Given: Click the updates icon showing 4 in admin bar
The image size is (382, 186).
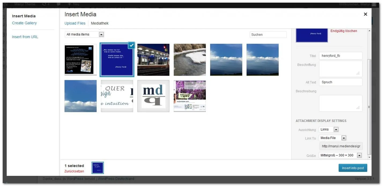Looking at the screenshot, I should point(46,4).
